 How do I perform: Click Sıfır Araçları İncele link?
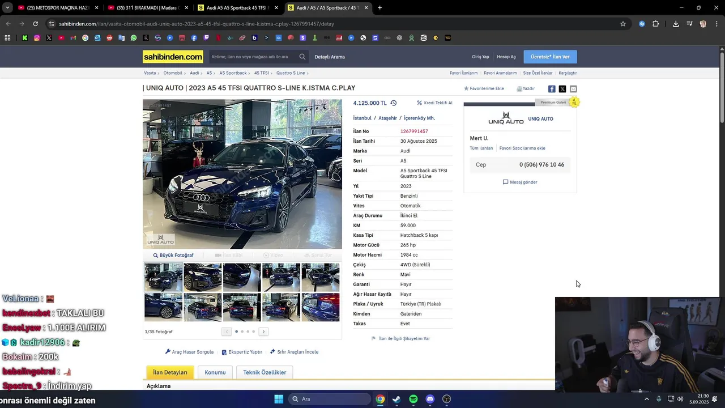click(x=294, y=352)
